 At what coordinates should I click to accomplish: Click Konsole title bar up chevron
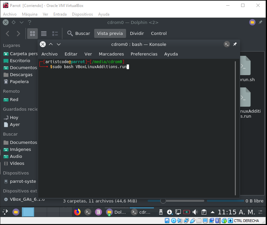(x=51, y=44)
